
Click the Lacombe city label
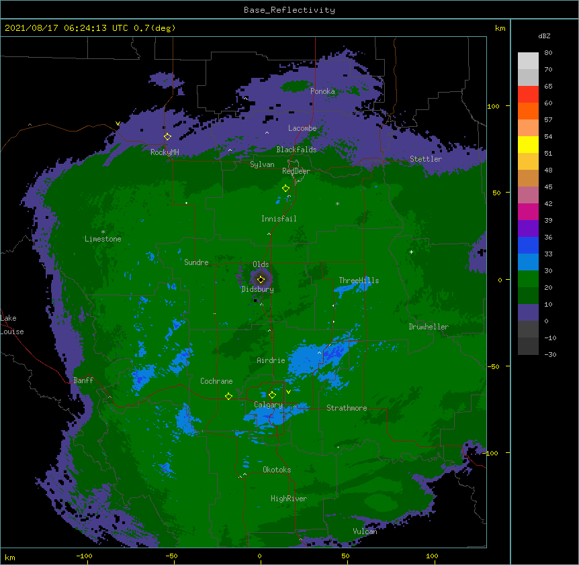(x=302, y=128)
